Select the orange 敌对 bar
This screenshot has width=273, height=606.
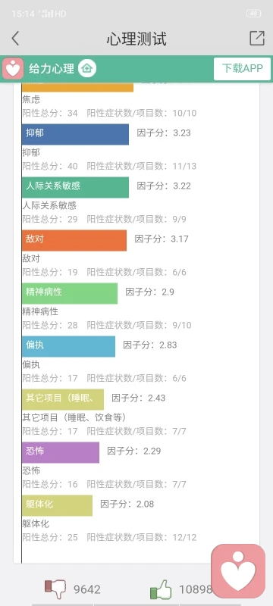(x=74, y=240)
